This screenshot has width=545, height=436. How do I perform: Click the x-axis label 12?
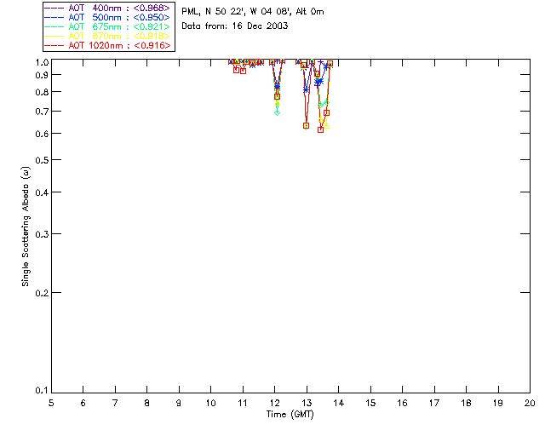[x=274, y=403]
